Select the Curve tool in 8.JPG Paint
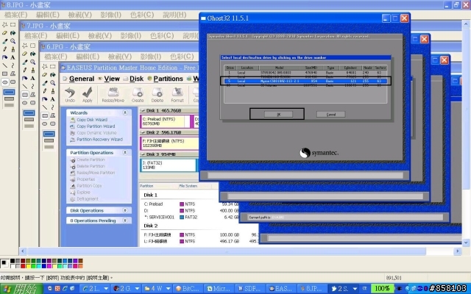Viewport: 471px width, 294px height. 13,65
